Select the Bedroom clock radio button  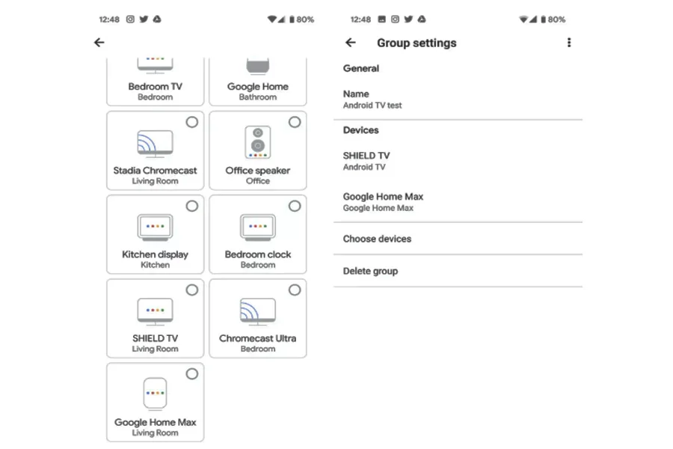tap(295, 206)
